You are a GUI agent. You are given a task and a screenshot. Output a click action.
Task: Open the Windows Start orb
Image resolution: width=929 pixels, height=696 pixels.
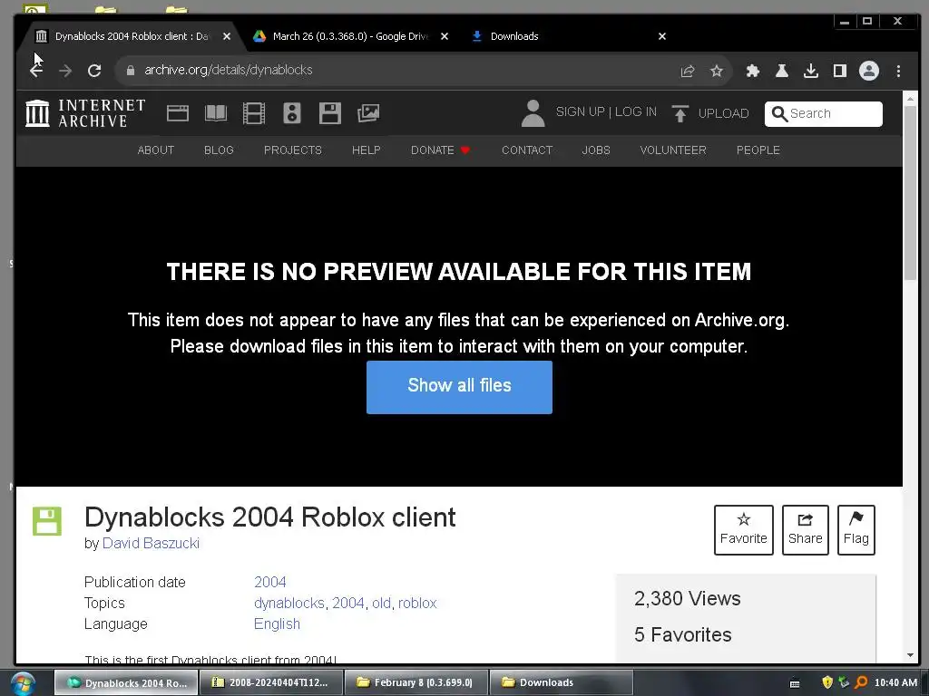tap(22, 683)
